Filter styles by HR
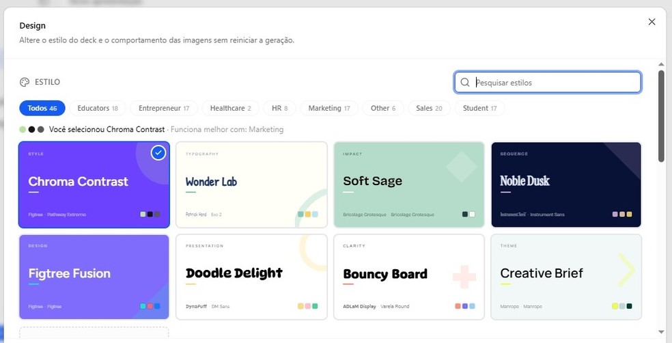The width and height of the screenshot is (672, 343). (x=280, y=108)
